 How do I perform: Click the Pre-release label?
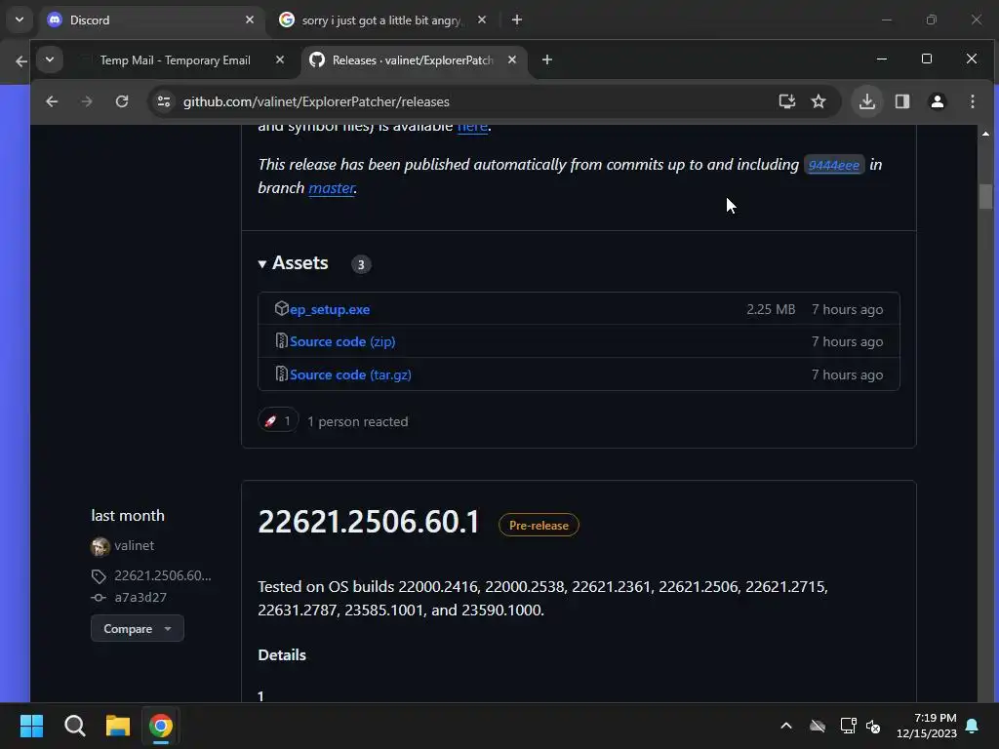539,526
